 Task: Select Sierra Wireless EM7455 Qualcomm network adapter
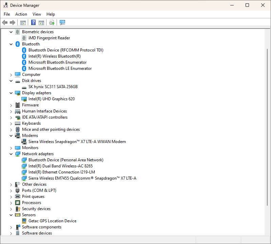82,178
